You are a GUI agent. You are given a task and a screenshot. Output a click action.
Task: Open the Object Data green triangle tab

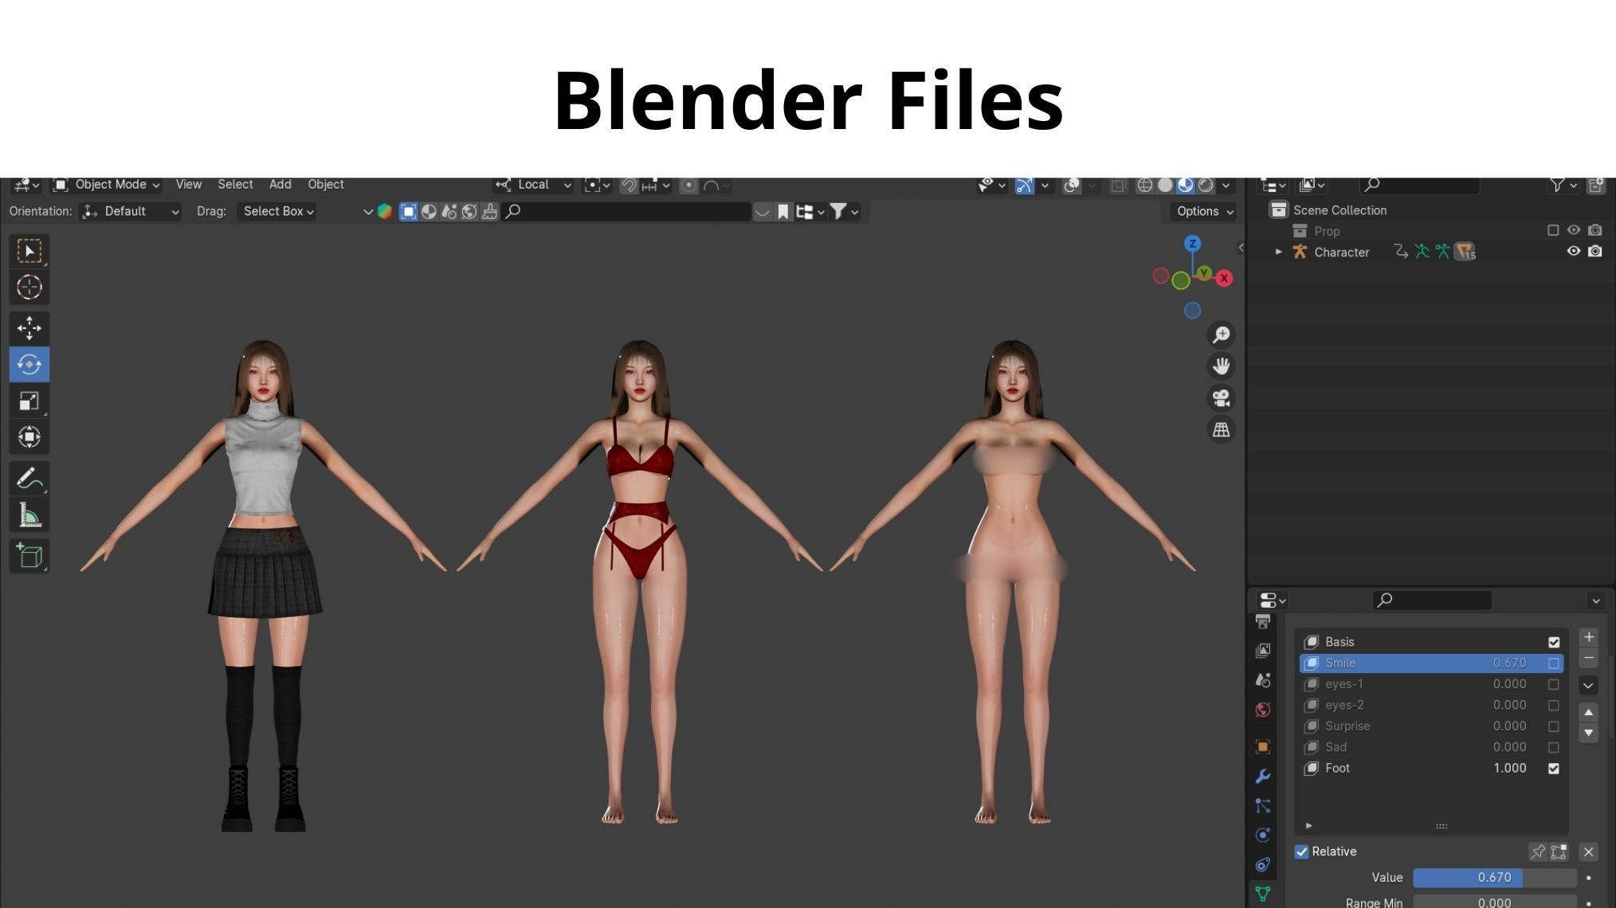1263,894
